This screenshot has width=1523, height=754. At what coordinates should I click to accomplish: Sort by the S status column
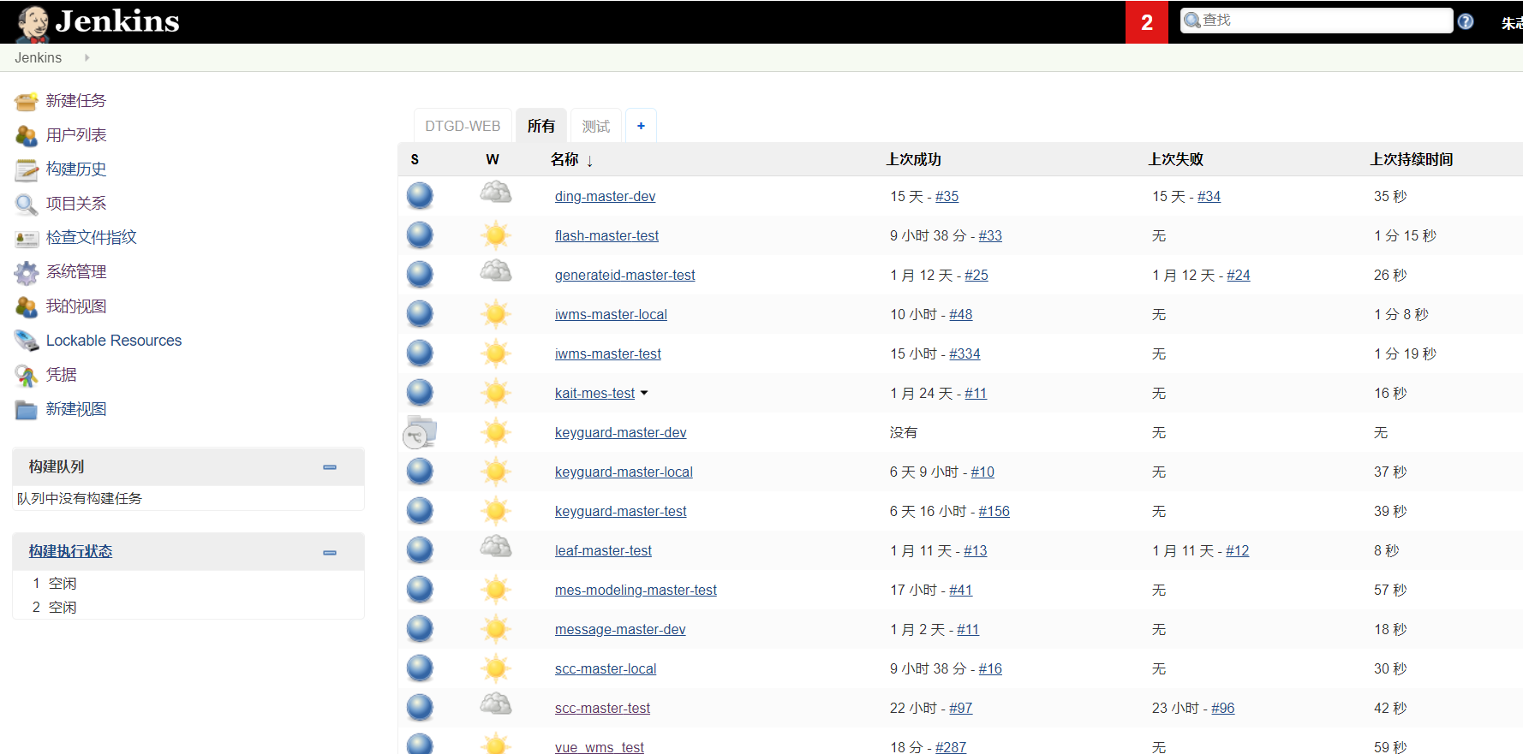(415, 159)
